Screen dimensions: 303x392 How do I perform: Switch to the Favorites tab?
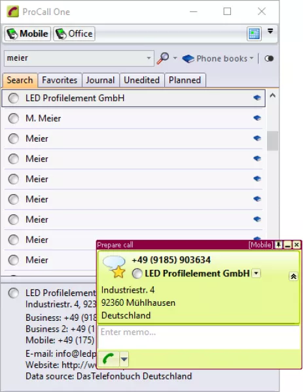click(x=60, y=80)
